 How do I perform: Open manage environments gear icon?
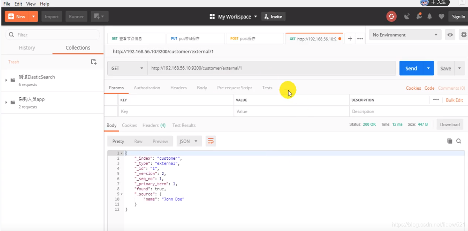pyautogui.click(x=464, y=35)
